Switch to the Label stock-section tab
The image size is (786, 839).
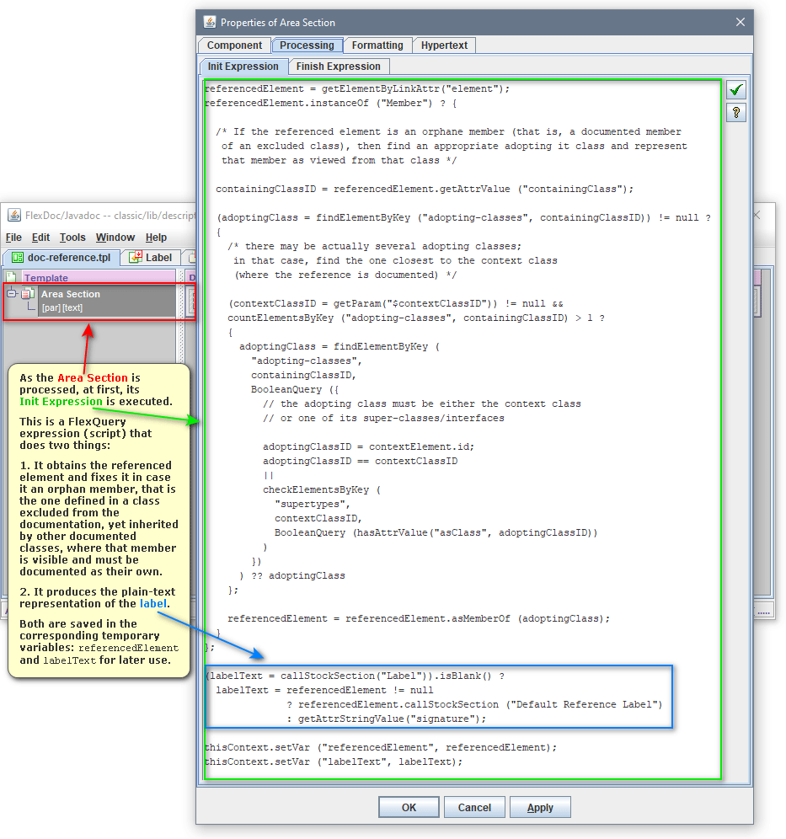[x=150, y=258]
